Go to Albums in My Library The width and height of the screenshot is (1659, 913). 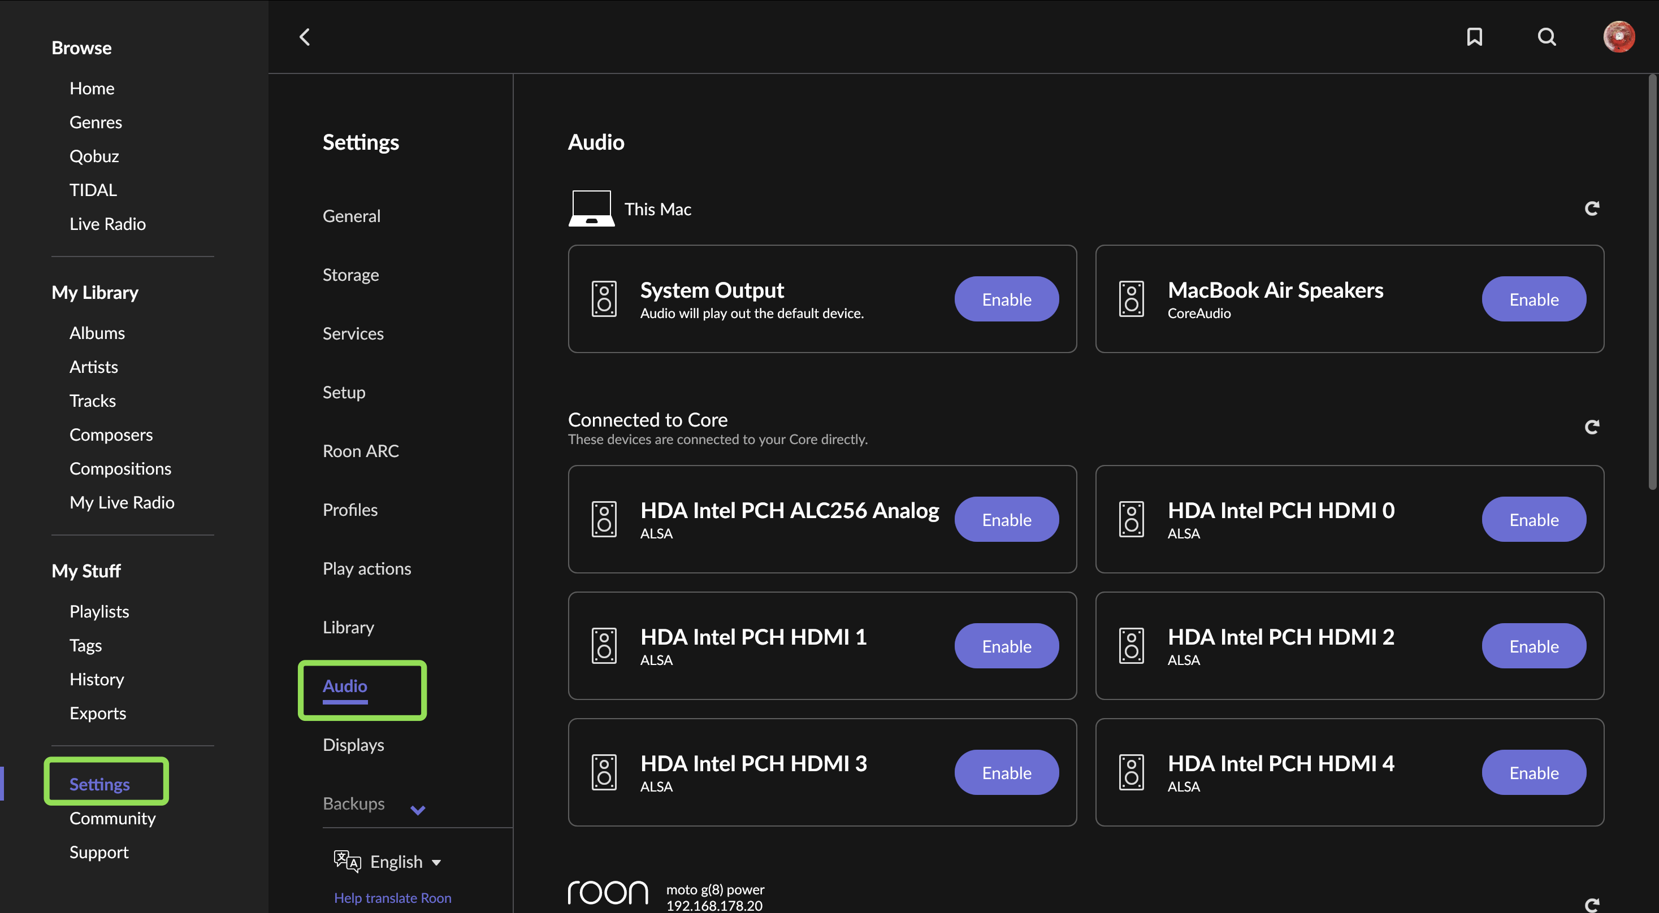click(x=97, y=333)
